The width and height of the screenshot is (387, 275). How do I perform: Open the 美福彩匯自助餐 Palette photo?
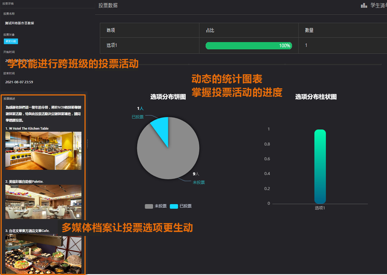point(43,202)
